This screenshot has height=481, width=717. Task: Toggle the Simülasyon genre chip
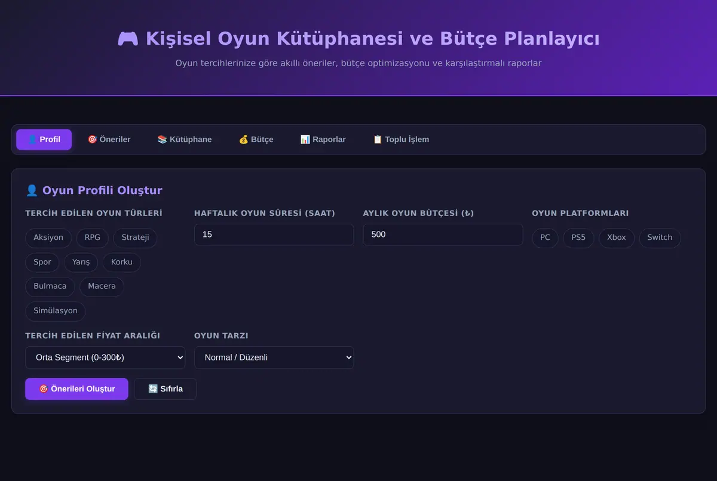56,311
